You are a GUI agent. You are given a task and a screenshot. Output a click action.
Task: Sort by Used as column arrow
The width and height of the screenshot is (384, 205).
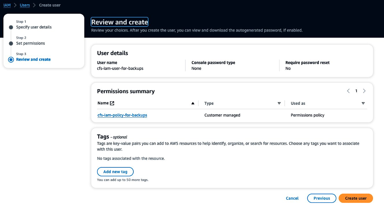coord(363,103)
